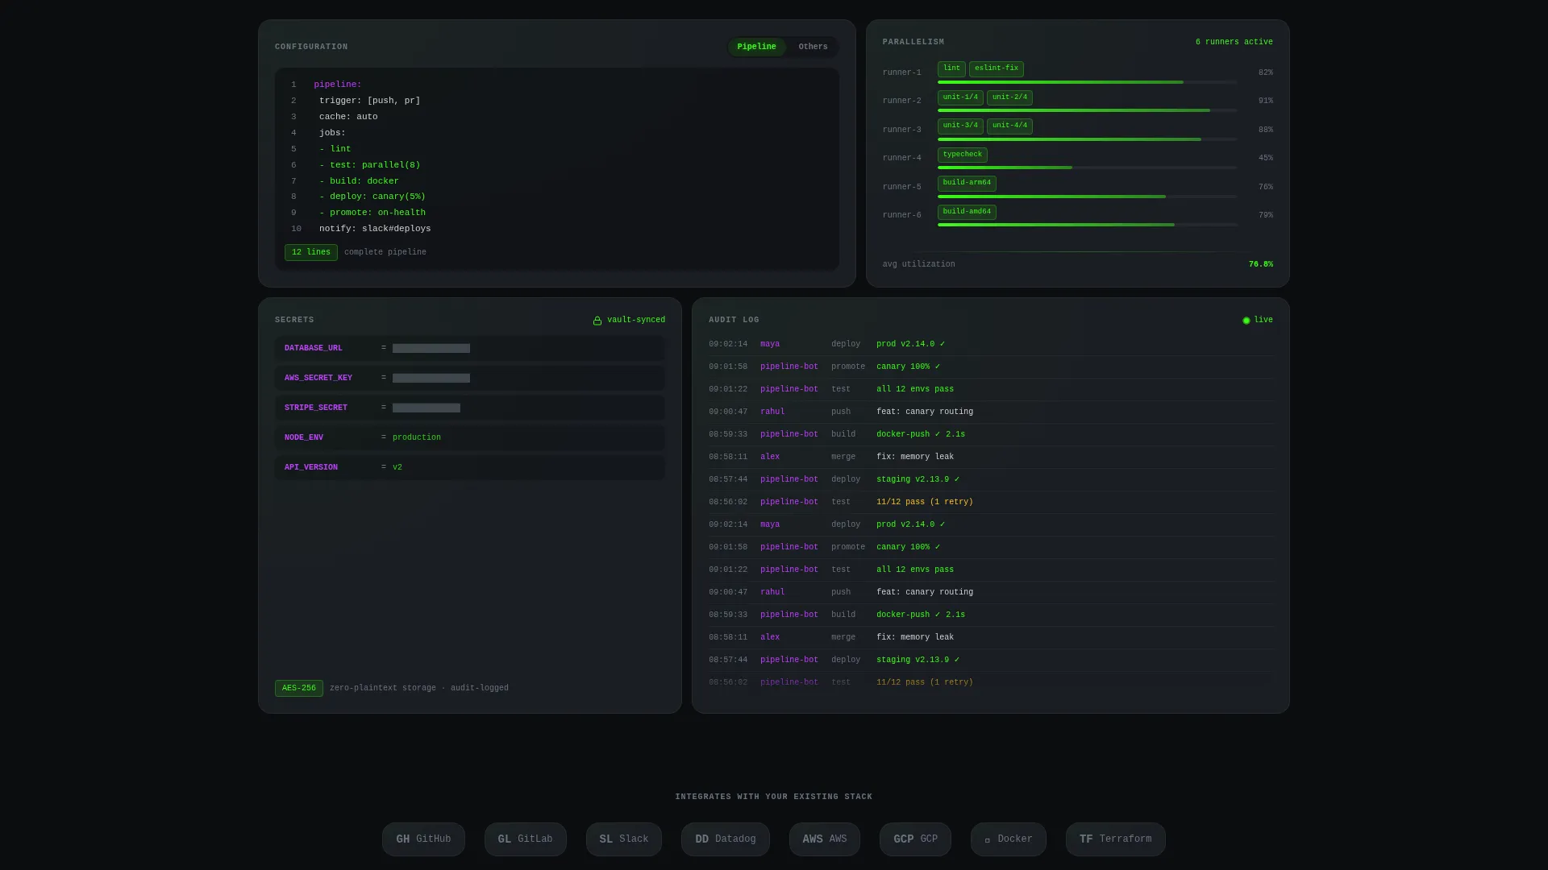Click the runner-2 utilization progress bar
Viewport: 1548px width, 870px height.
pyautogui.click(x=1087, y=110)
